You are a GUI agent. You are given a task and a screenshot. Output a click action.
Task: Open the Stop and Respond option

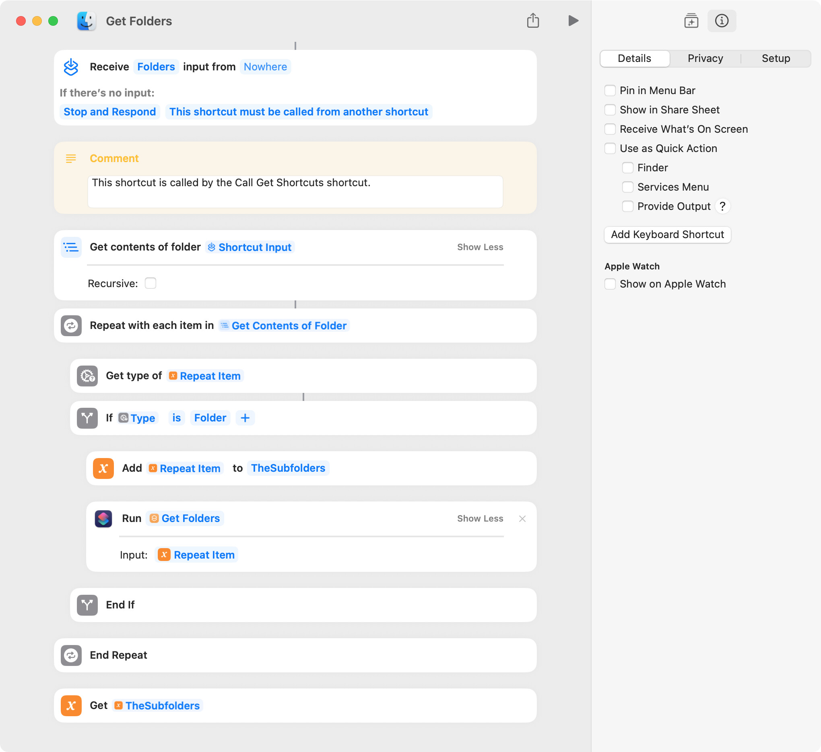[109, 111]
